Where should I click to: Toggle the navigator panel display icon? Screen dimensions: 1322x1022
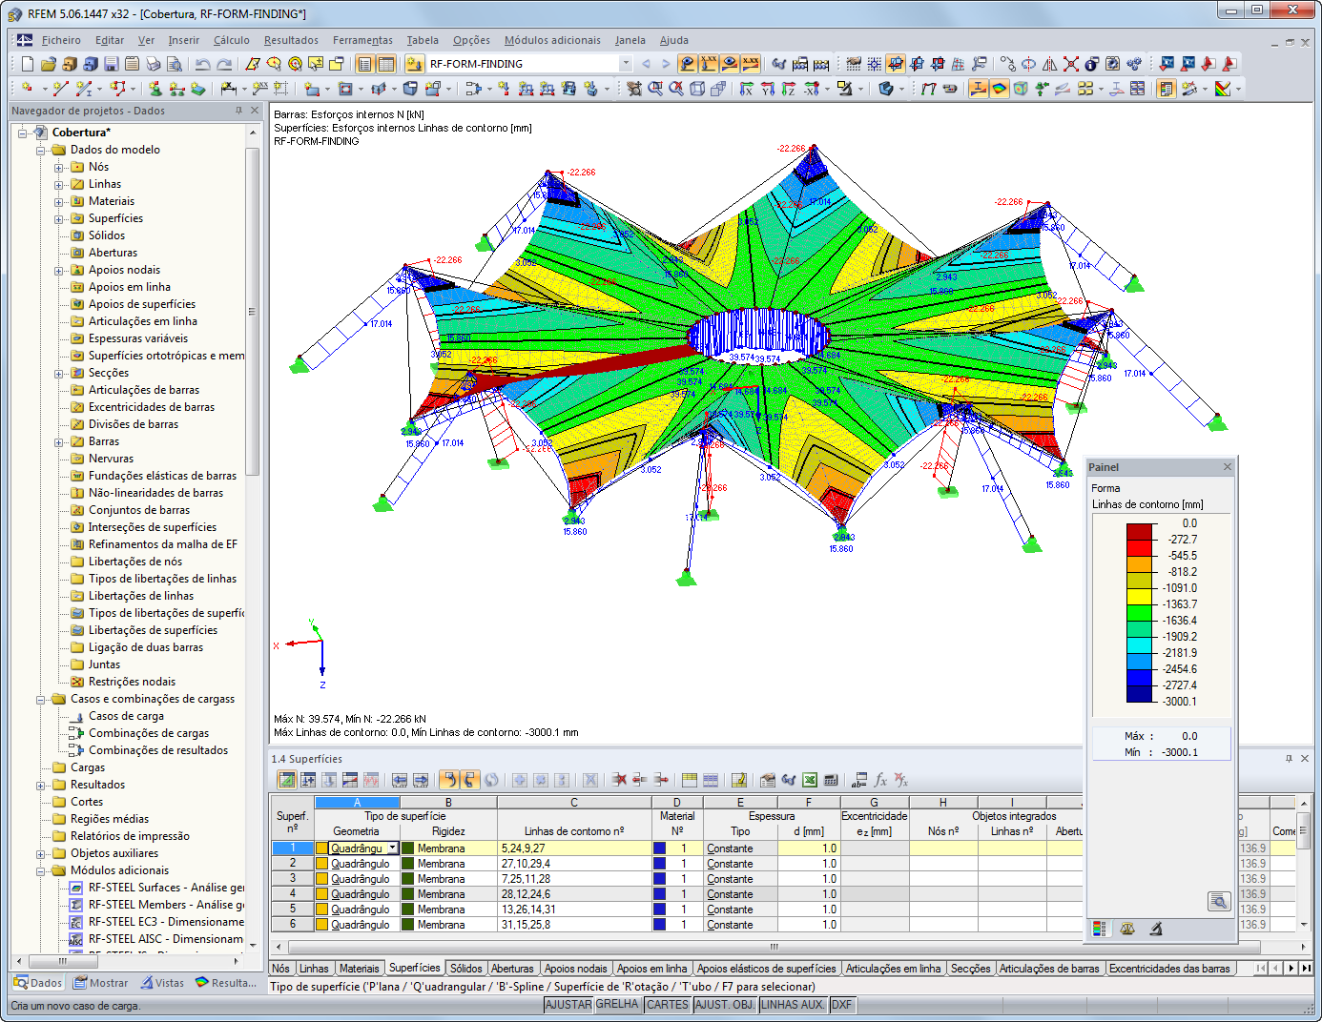(x=363, y=64)
